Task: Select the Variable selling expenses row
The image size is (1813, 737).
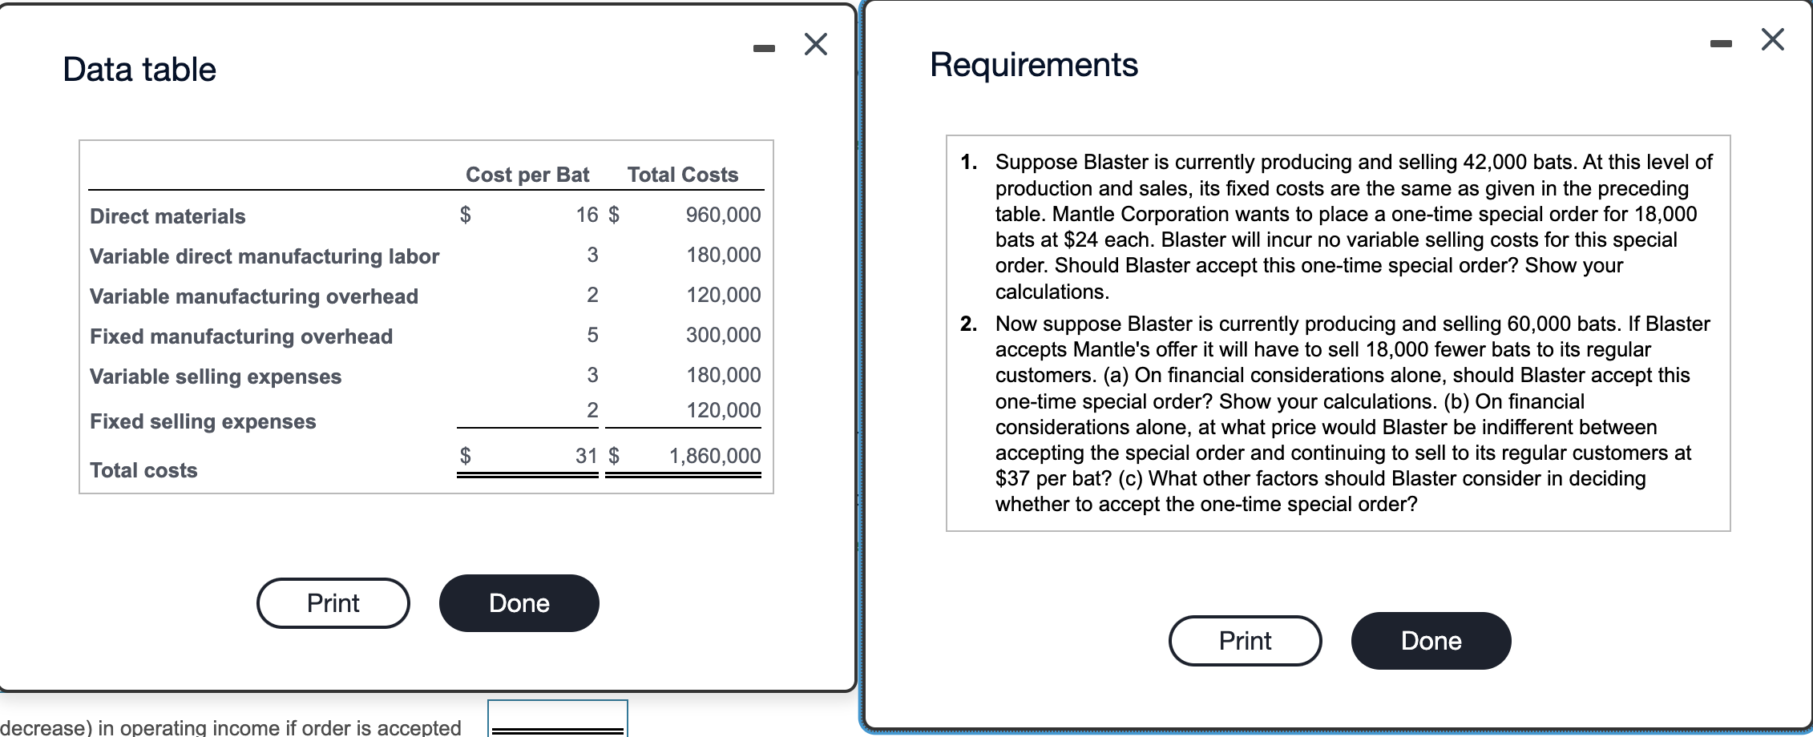Action: (216, 376)
